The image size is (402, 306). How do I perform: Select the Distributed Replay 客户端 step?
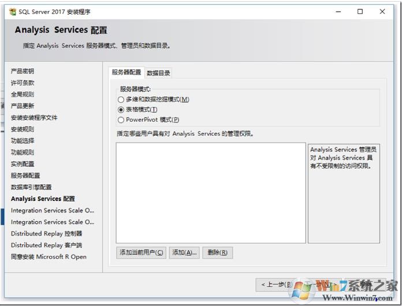coord(46,245)
